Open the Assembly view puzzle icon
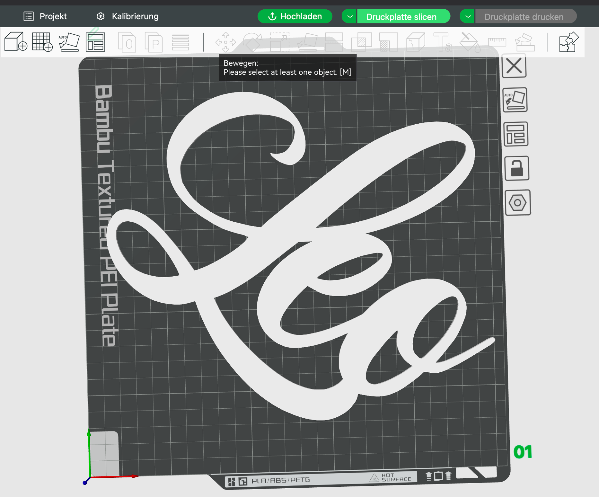Viewport: 599px width, 497px height. tap(569, 42)
